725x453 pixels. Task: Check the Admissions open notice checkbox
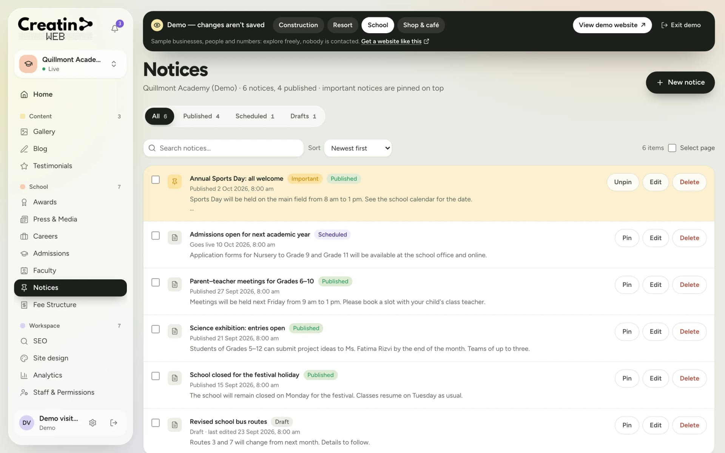coord(156,236)
